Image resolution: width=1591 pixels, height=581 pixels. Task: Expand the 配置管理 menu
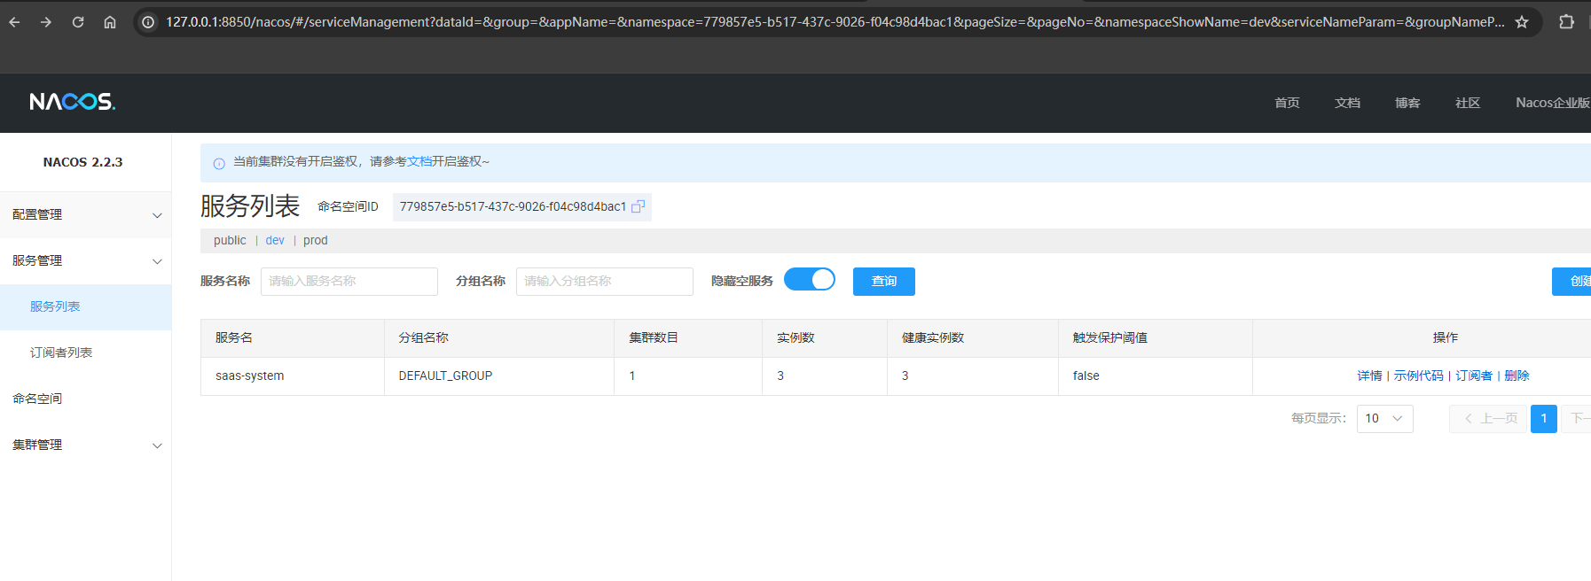coord(85,214)
